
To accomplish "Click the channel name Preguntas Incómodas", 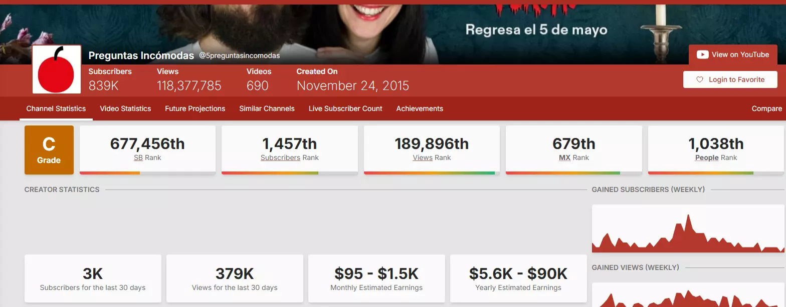I will (141, 55).
